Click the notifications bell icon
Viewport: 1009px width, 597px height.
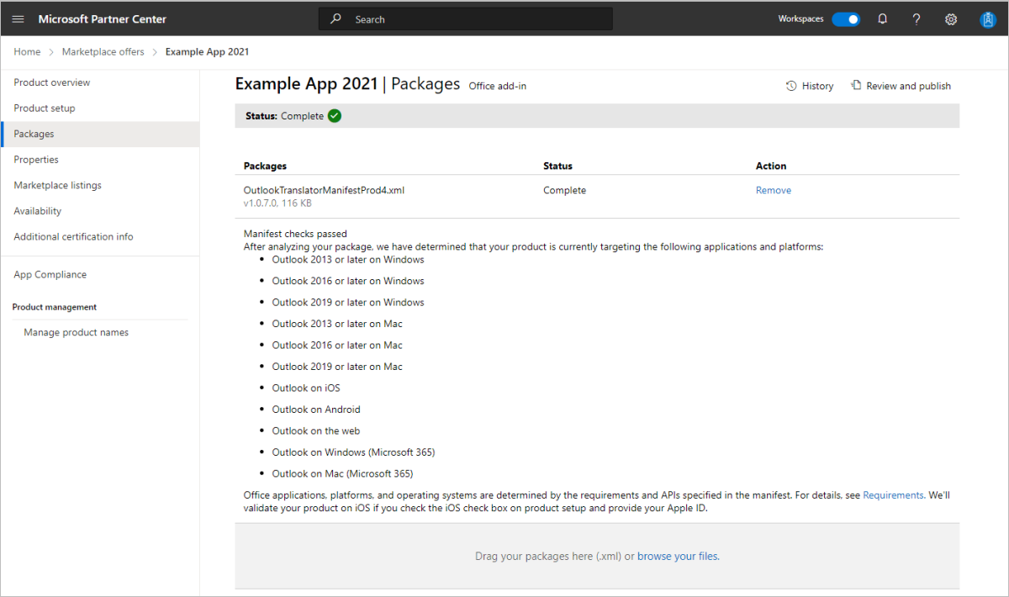point(882,19)
